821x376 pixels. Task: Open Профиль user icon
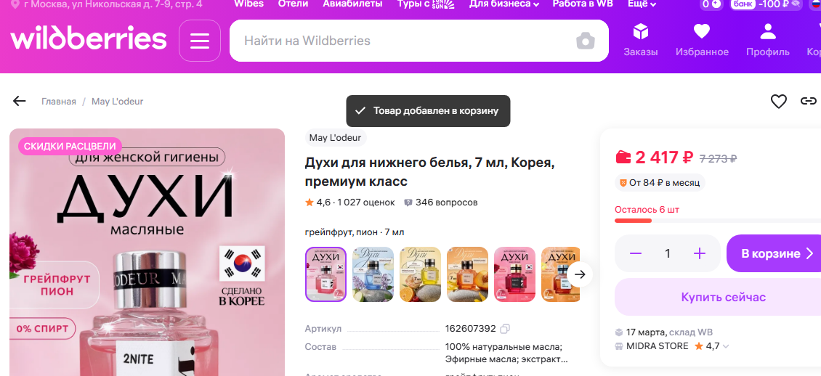click(767, 32)
